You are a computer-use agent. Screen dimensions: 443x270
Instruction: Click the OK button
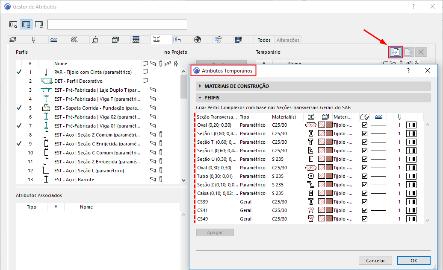(x=413, y=261)
